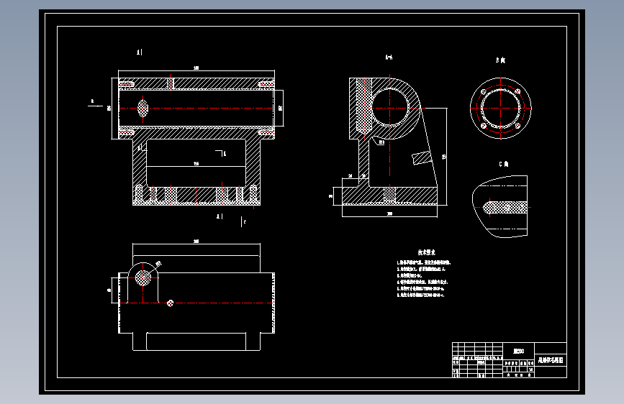
Task: Pick the C direction marker below front view
Action: pyautogui.click(x=243, y=222)
